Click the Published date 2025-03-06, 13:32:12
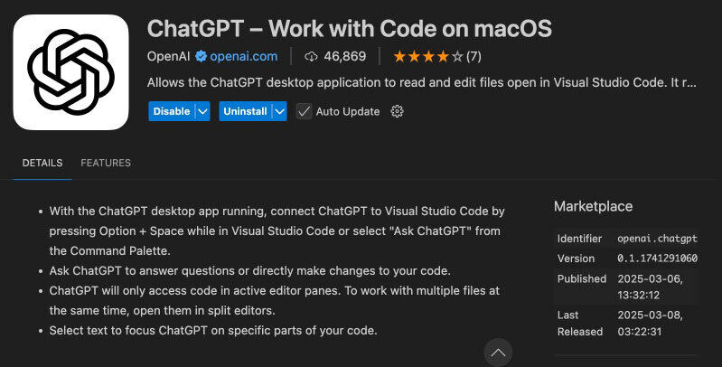 [x=651, y=287]
